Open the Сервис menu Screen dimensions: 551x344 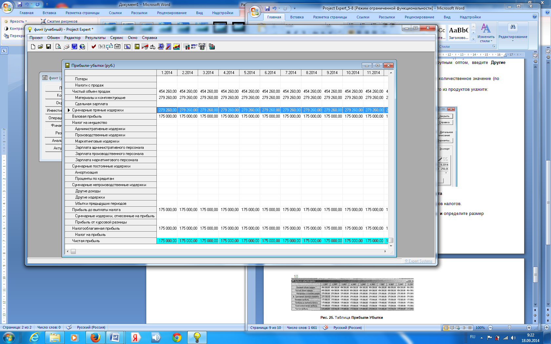pos(117,38)
